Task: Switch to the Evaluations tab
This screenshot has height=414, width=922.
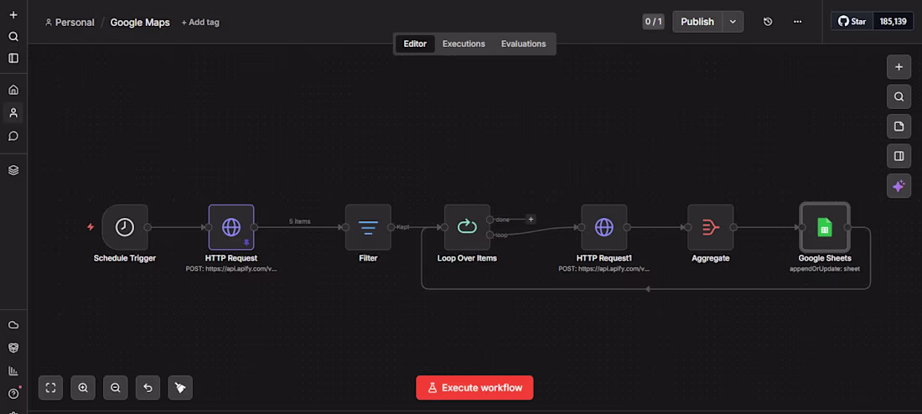Action: click(x=523, y=44)
